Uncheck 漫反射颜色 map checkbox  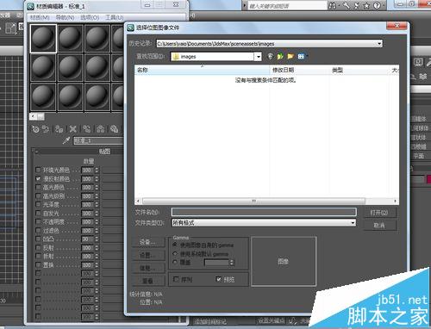(38, 178)
